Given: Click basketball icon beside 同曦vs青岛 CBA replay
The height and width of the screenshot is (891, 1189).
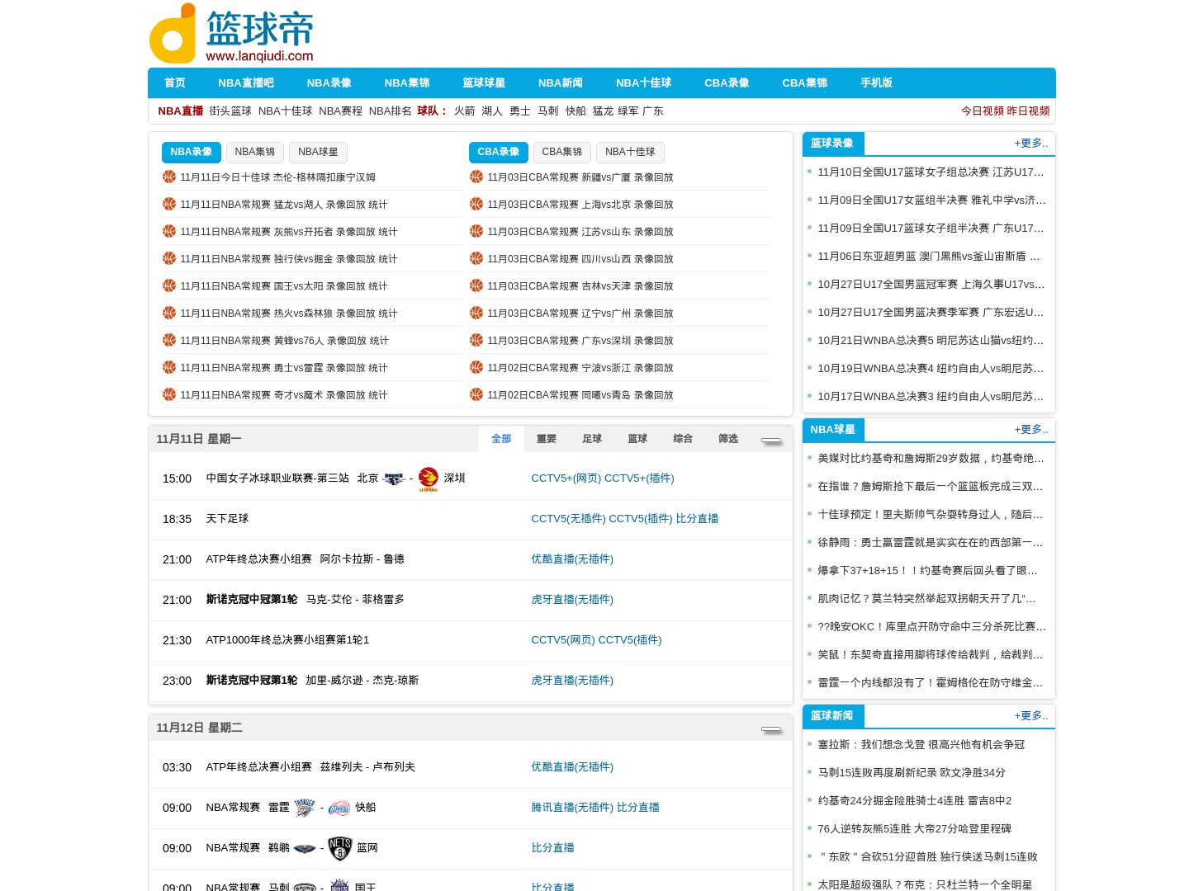Looking at the screenshot, I should point(476,394).
